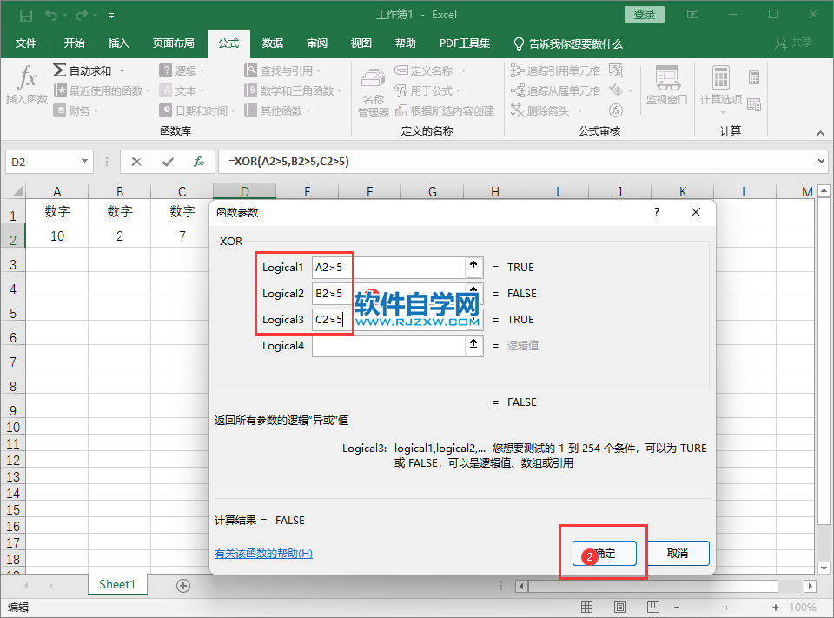Viewport: 834px width, 618px height.
Task: Switch to the 数据 tab
Action: click(x=272, y=43)
